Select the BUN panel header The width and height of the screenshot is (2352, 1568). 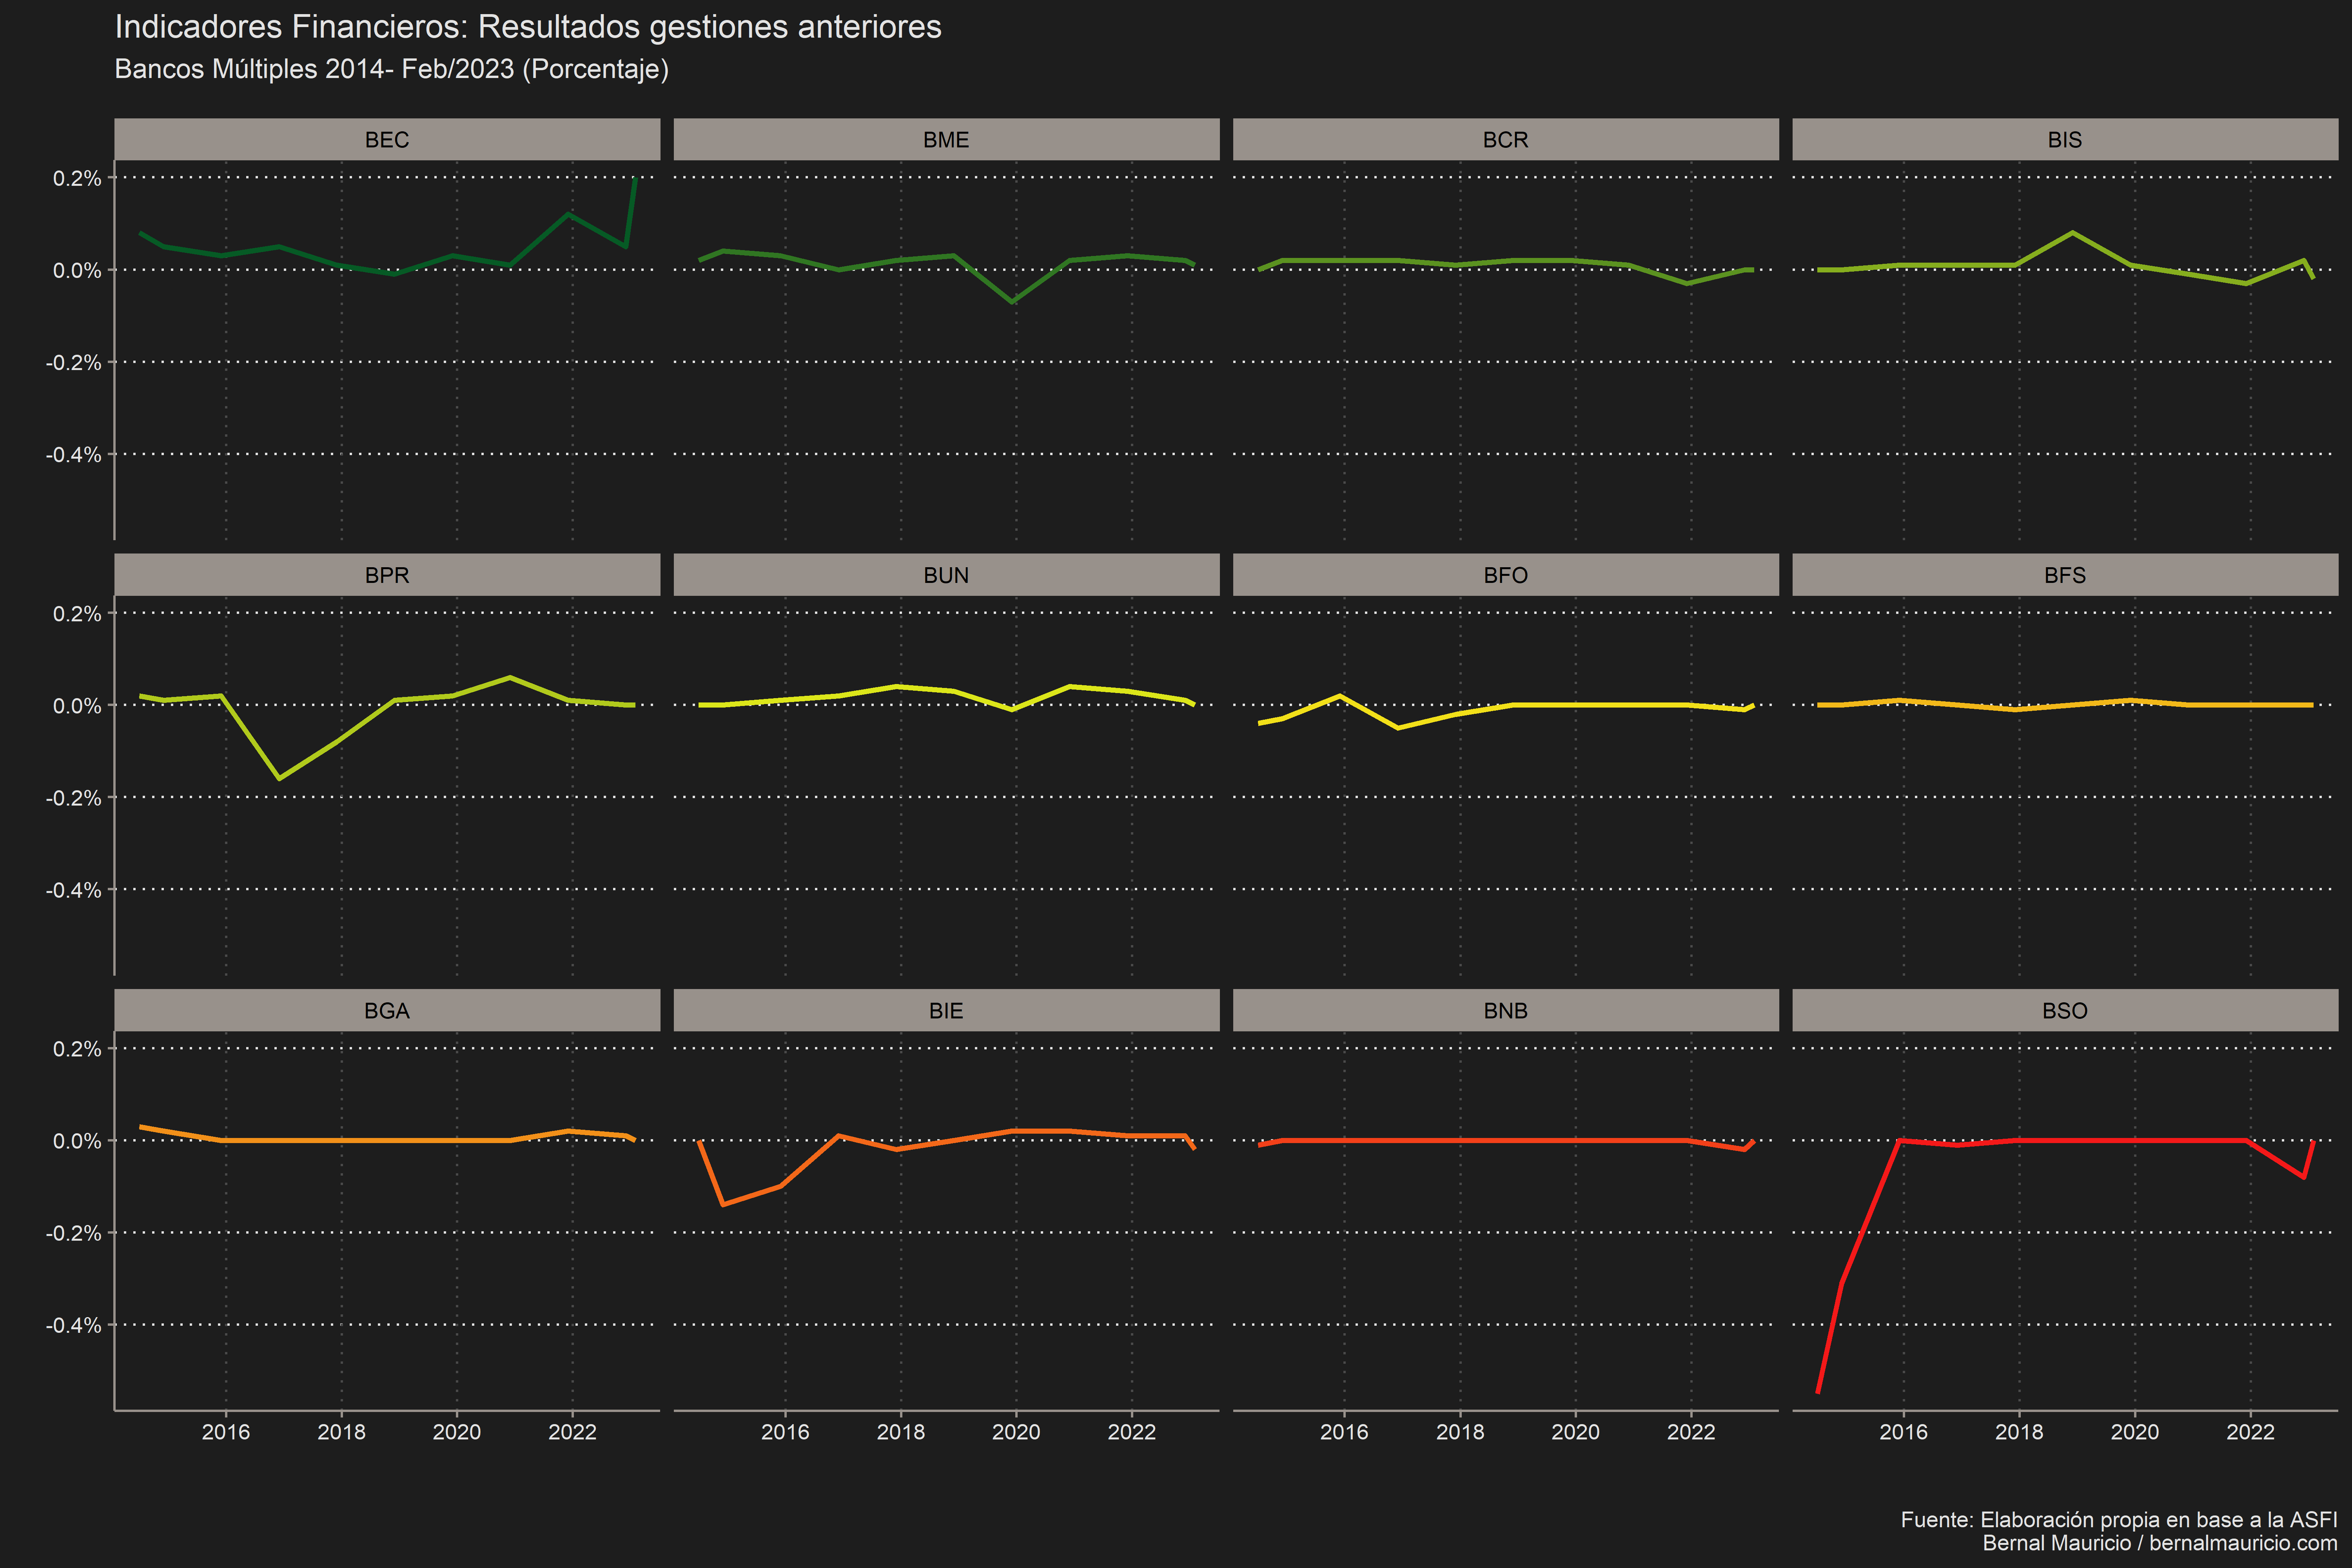pos(946,575)
